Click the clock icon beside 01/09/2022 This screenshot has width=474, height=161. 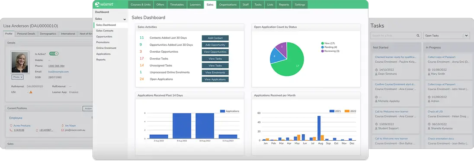[429, 97]
